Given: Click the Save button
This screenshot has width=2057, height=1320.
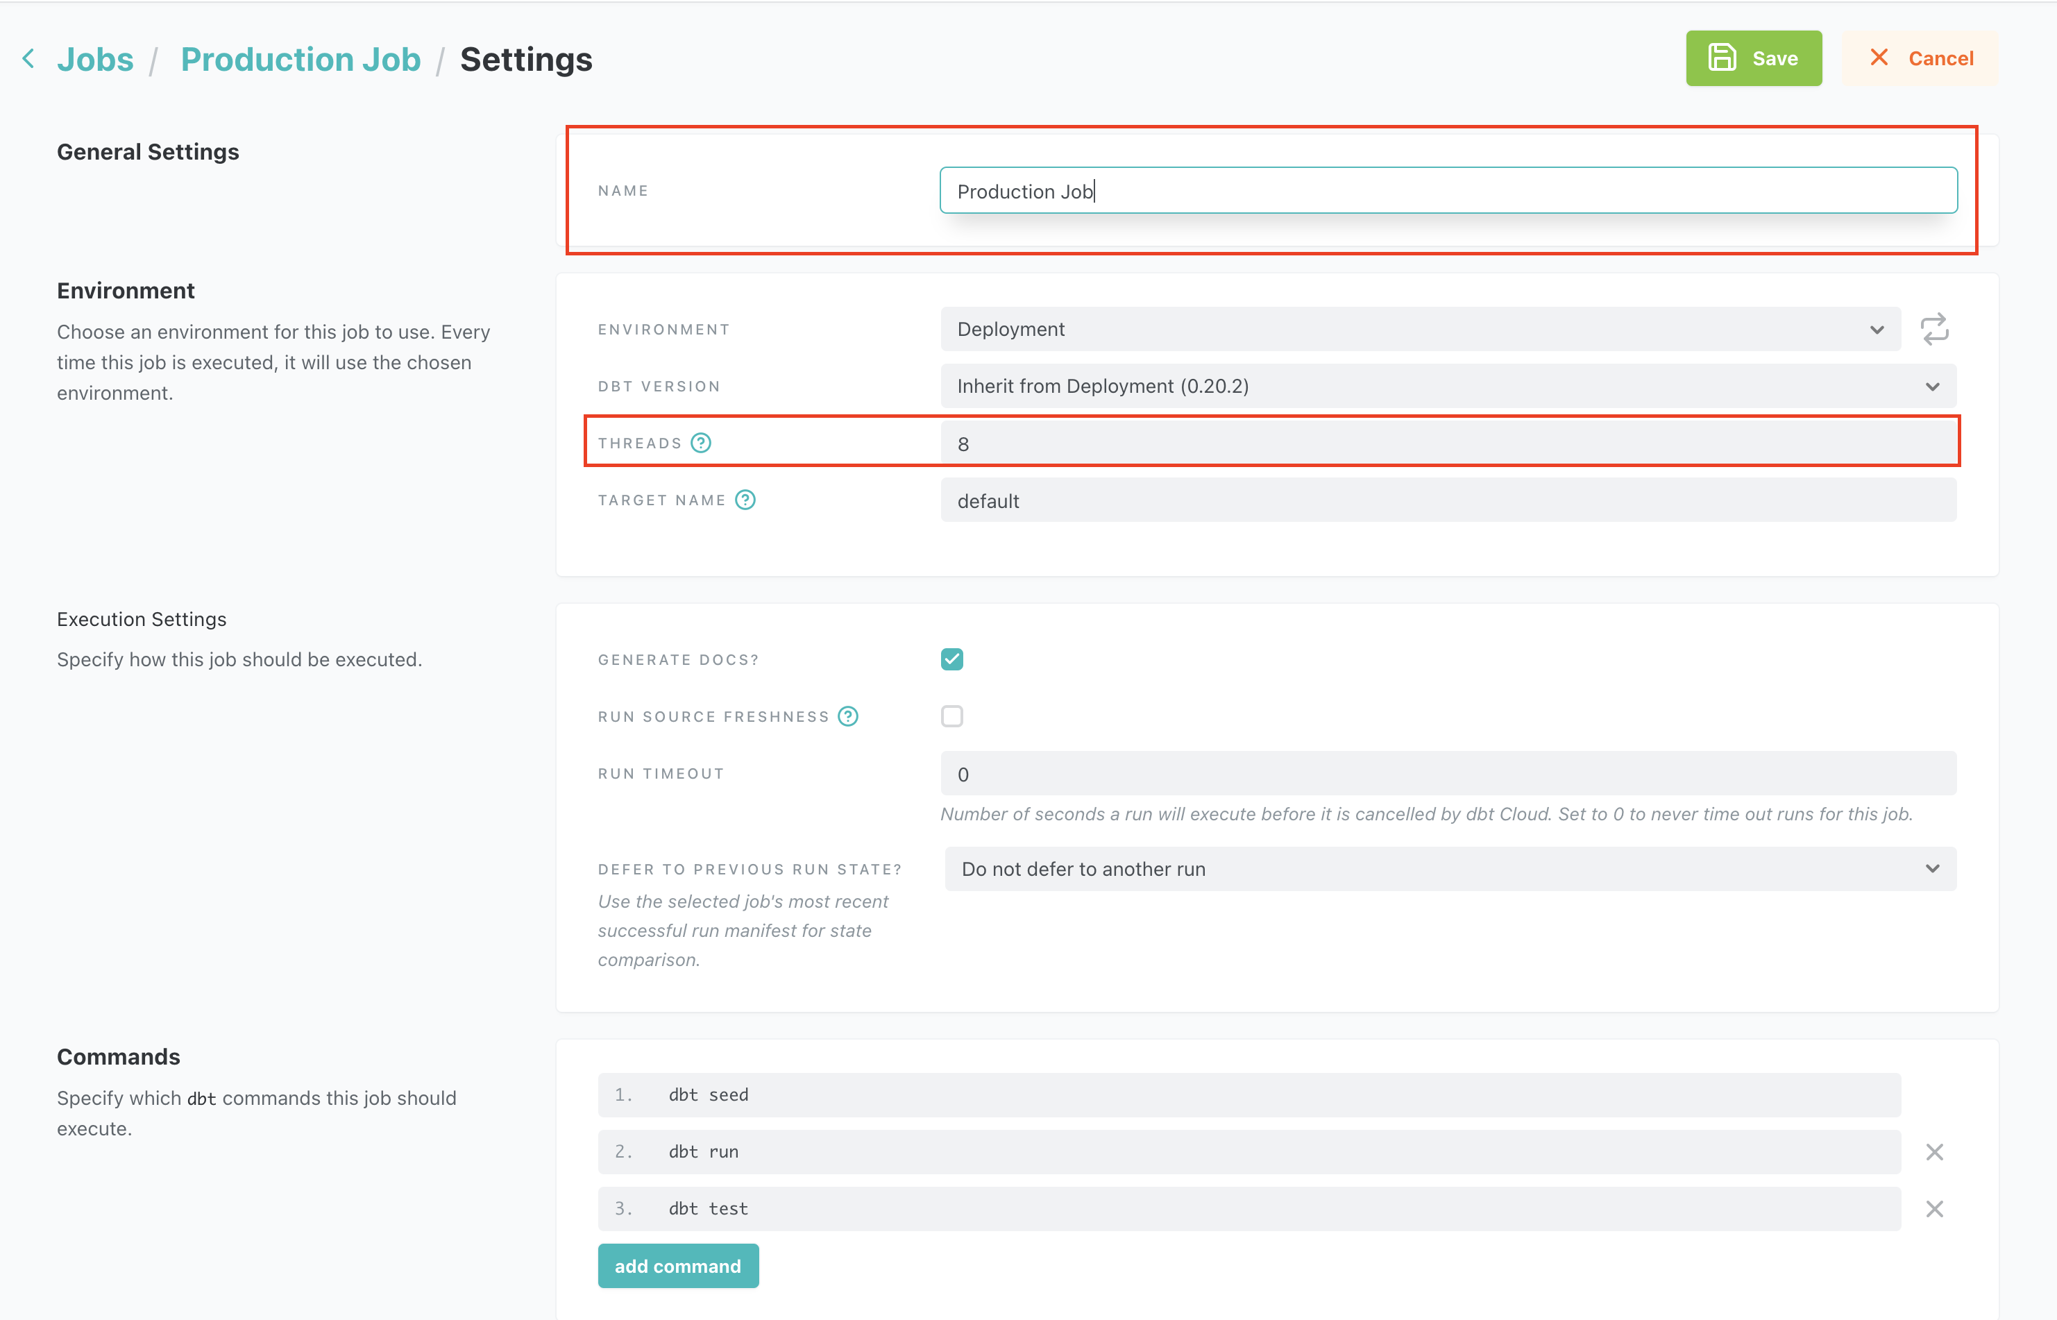Looking at the screenshot, I should click(1753, 58).
